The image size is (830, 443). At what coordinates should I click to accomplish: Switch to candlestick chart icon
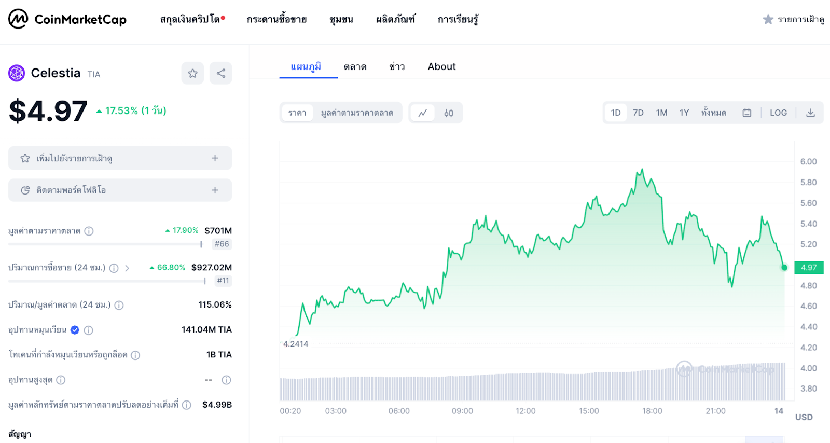coord(449,113)
